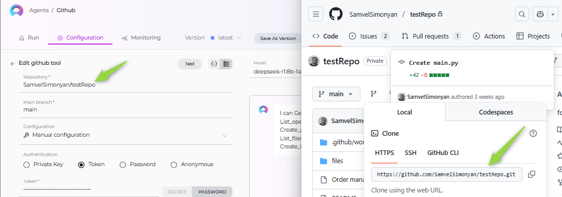Switch to JSON braces view icon

(214, 64)
